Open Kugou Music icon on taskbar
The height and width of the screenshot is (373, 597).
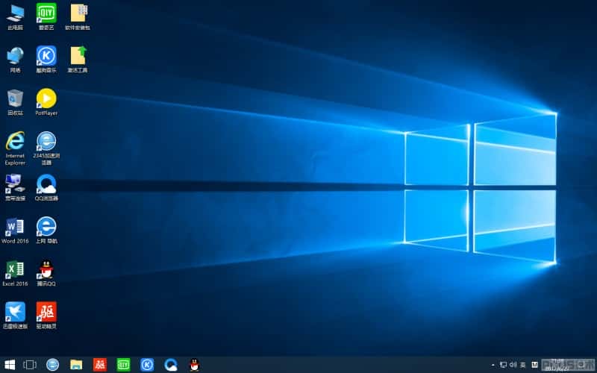(x=147, y=365)
